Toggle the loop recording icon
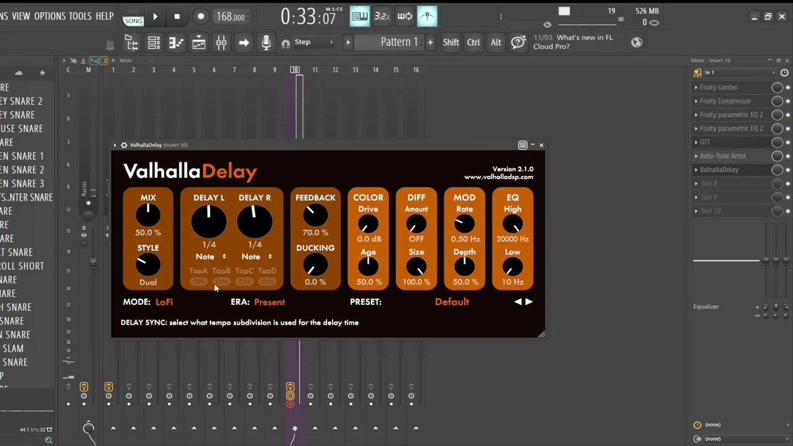 [405, 16]
